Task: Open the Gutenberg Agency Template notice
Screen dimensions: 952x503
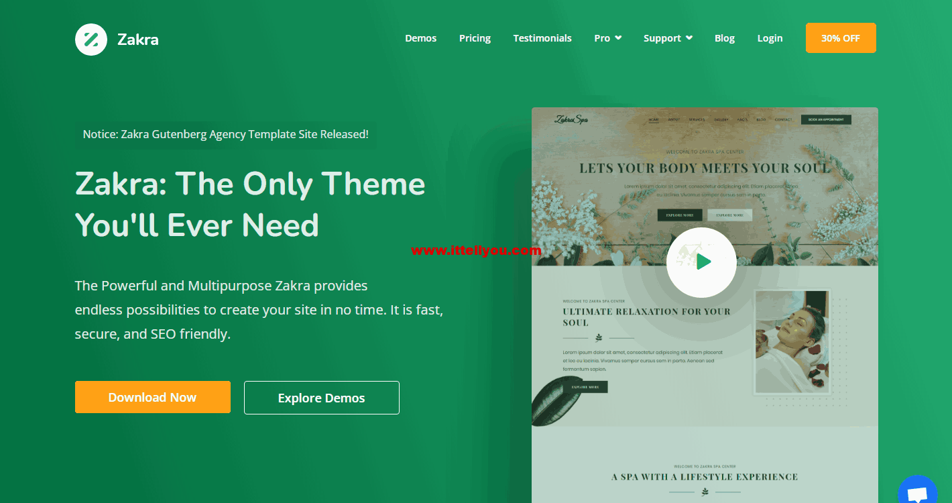Action: point(226,134)
